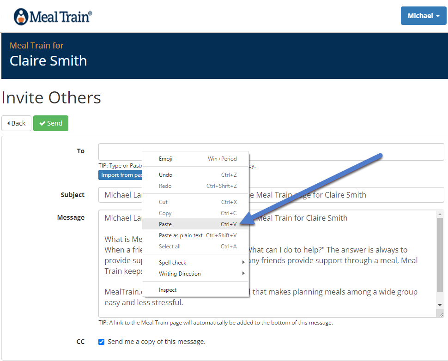Click the Import from past button
The image size is (448, 361).
[x=120, y=175]
